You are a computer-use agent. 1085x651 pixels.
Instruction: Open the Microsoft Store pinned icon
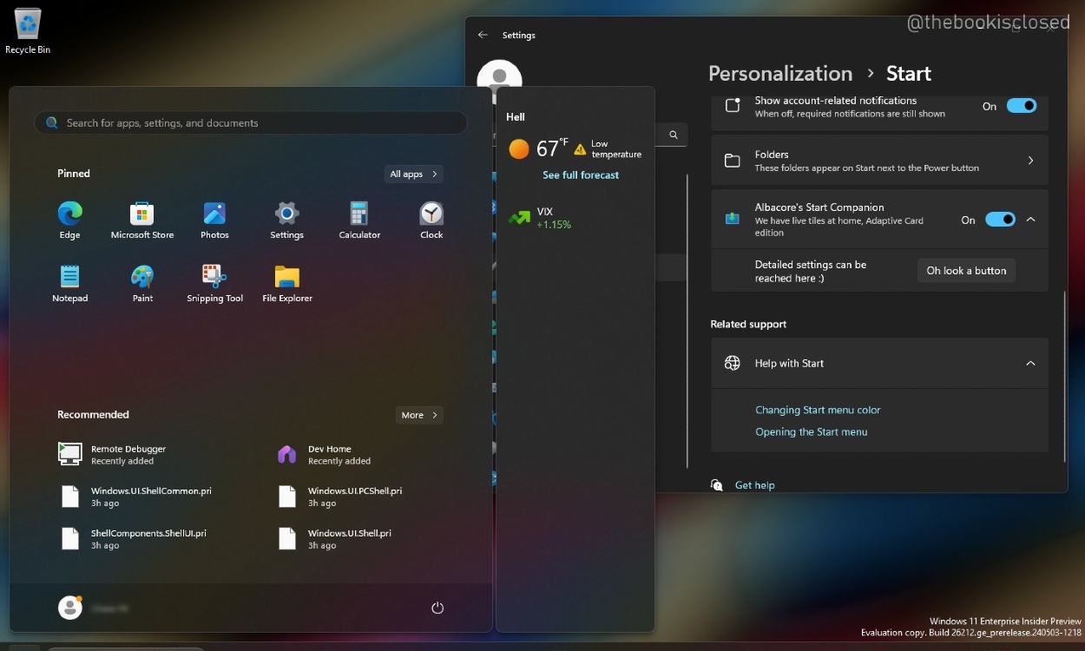(141, 219)
